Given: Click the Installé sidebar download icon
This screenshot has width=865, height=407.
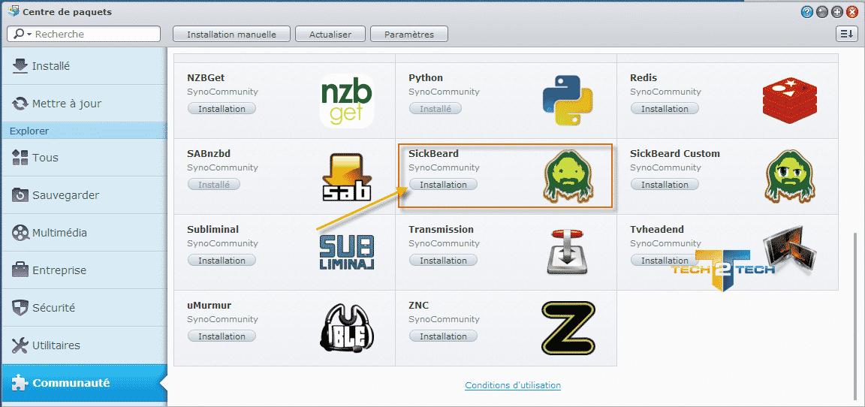Looking at the screenshot, I should point(20,65).
